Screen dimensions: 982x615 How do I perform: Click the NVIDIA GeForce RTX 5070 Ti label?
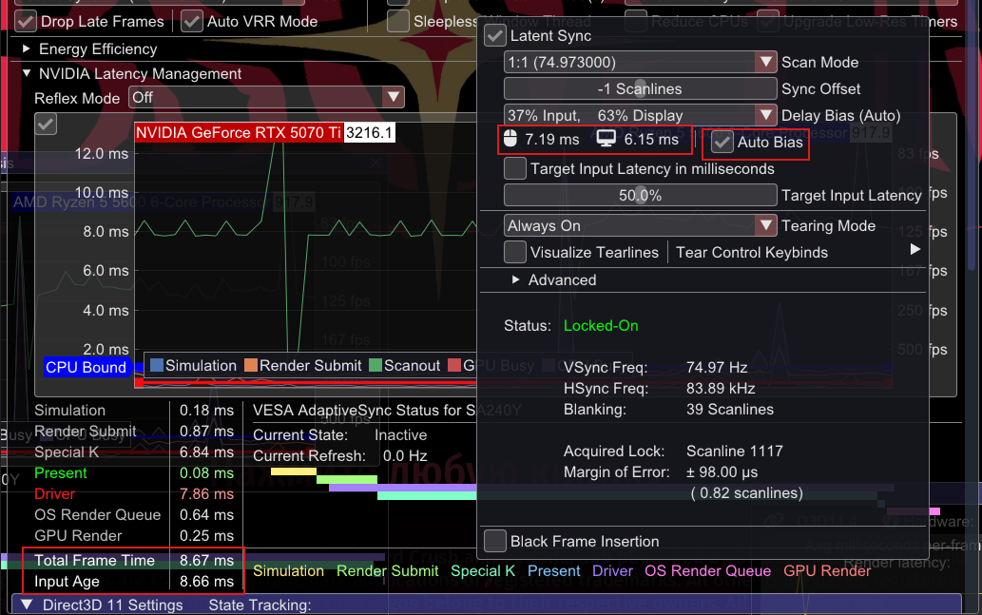(x=239, y=133)
